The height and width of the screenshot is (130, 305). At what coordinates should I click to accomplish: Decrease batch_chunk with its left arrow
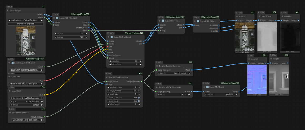(x=110, y=64)
